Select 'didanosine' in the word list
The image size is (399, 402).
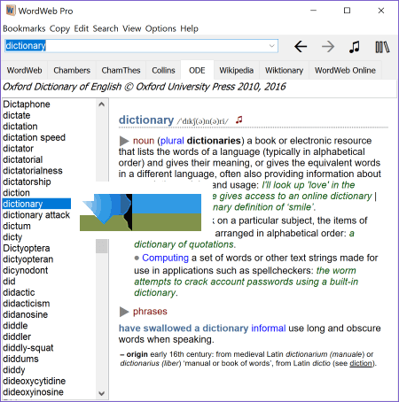click(25, 314)
